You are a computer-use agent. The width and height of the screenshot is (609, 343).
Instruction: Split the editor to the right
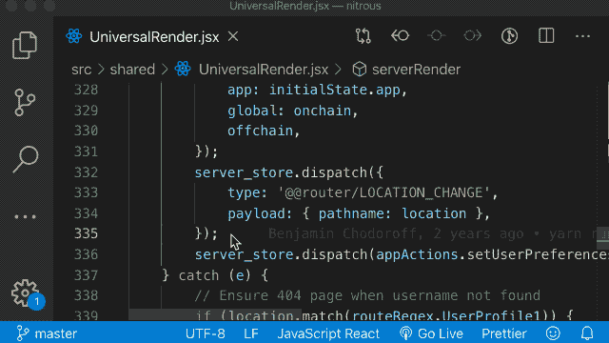[x=546, y=36]
